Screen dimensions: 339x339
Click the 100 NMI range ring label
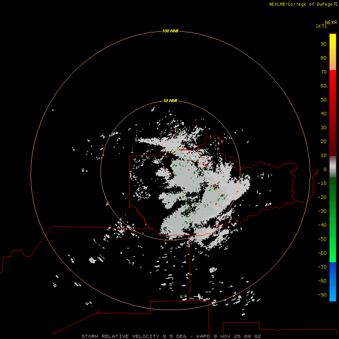coord(170,31)
